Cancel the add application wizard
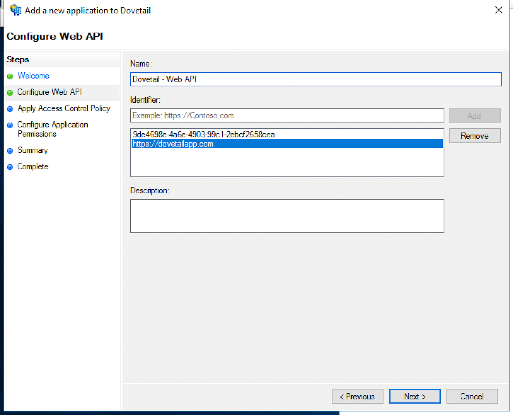 (472, 396)
